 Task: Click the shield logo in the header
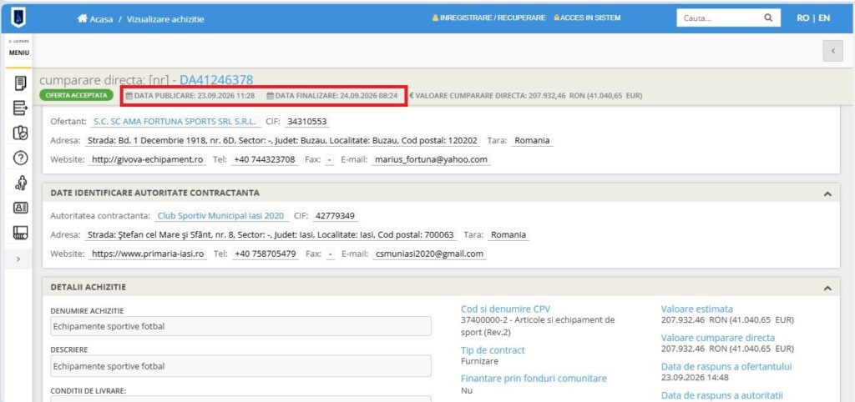click(x=18, y=18)
